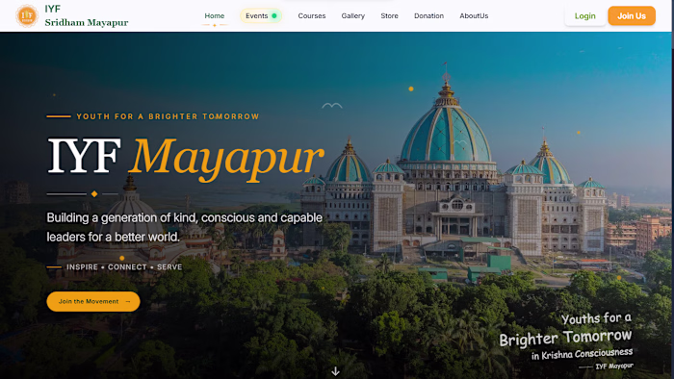Click 'Building a generation of kind' description text

point(185,227)
